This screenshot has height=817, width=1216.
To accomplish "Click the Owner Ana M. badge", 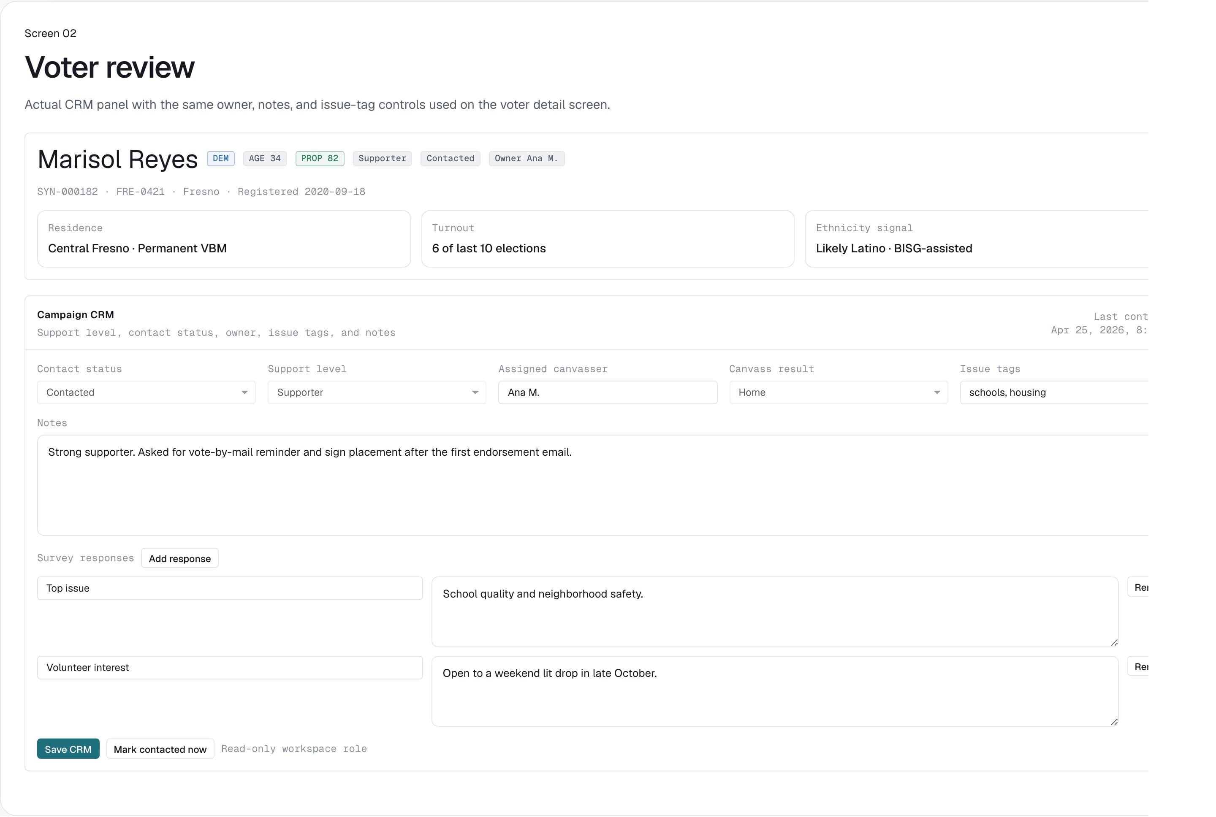I will coord(526,158).
